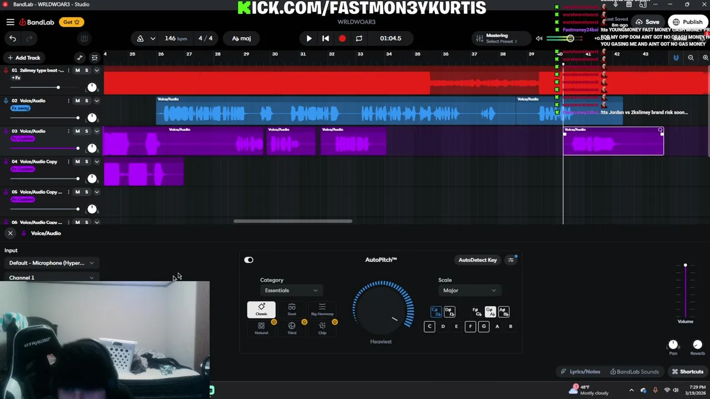This screenshot has width=710, height=399.
Task: Click the master volume speaker icon
Action: click(x=539, y=38)
